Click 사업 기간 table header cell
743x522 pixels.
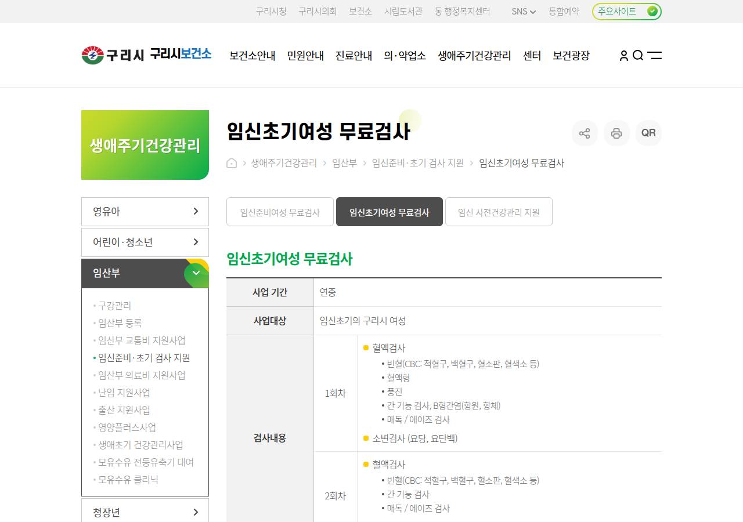pos(270,292)
